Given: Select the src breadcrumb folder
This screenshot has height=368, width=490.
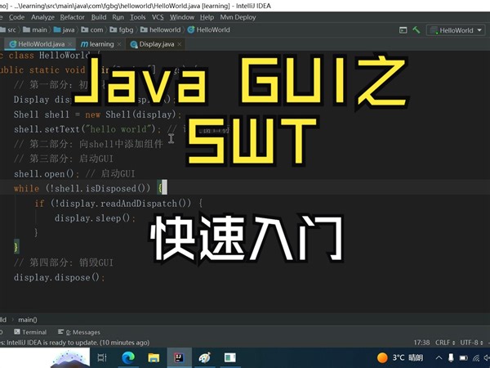Looking at the screenshot, I should (8, 29).
